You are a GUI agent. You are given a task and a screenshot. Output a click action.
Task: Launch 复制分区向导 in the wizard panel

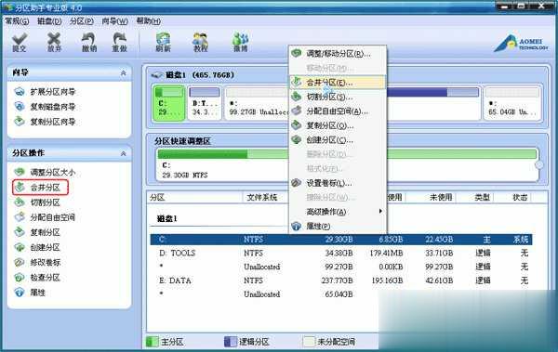coord(46,122)
